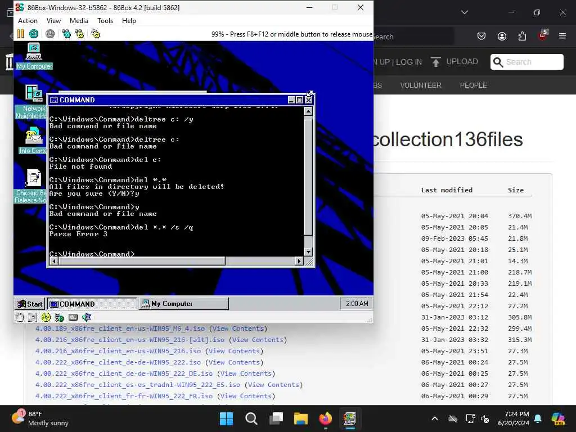This screenshot has height=432, width=576.
Task: Open Windows 11 Start menu
Action: coord(226,418)
